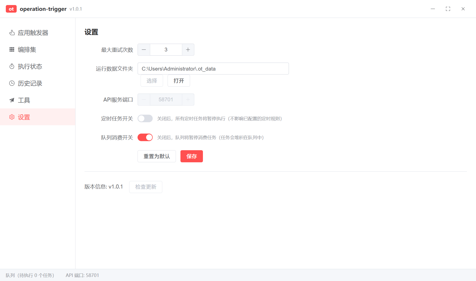
Task: Go to the 执行状态 page
Action: (x=30, y=67)
